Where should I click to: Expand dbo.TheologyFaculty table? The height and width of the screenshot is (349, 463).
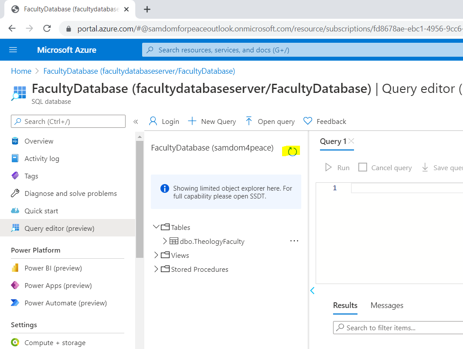(x=165, y=241)
